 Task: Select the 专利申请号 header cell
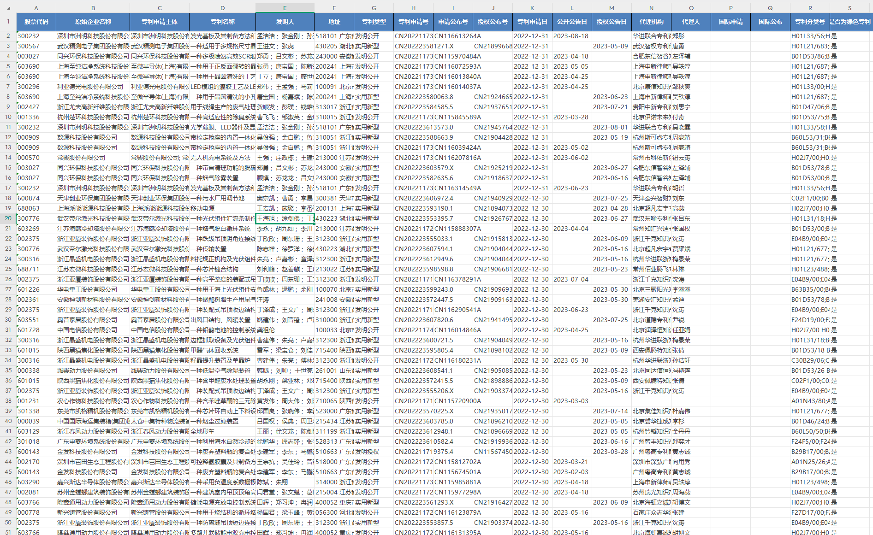click(414, 22)
